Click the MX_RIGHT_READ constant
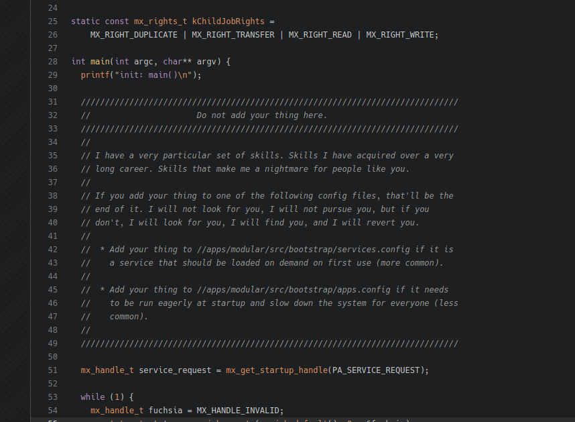The image size is (575, 422). coord(320,35)
